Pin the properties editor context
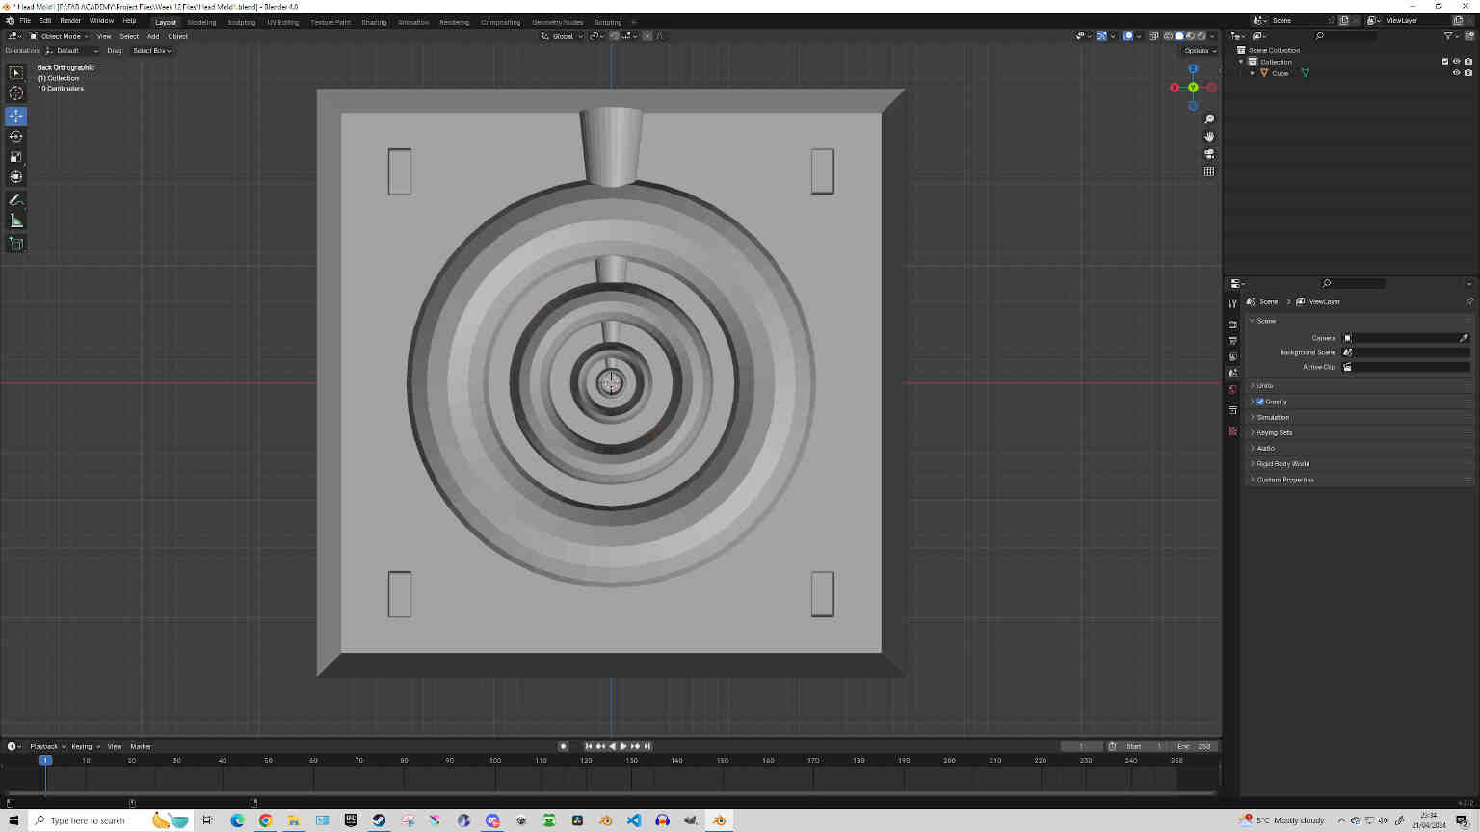Screen dimensions: 1480x832 coord(1469,301)
